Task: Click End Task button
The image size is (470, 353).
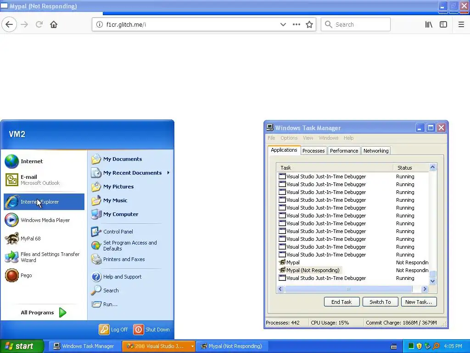Action: click(x=341, y=302)
